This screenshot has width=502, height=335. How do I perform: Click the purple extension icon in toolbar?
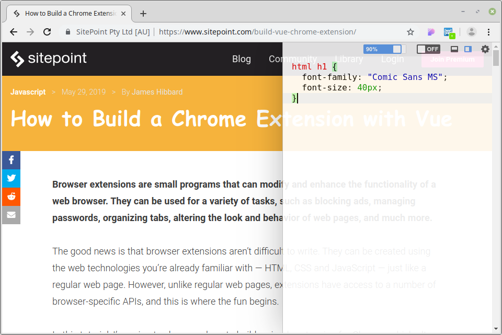point(431,32)
